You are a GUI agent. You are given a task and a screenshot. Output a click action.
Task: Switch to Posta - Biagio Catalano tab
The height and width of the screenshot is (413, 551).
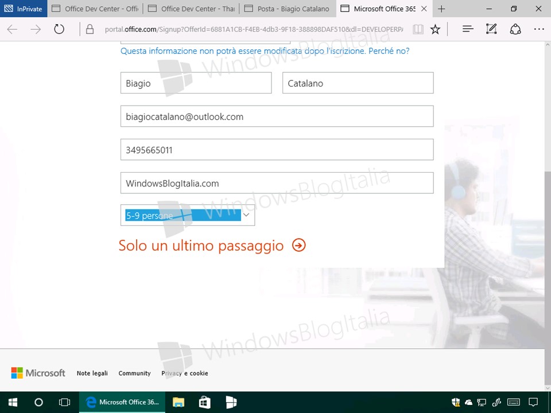[288, 9]
